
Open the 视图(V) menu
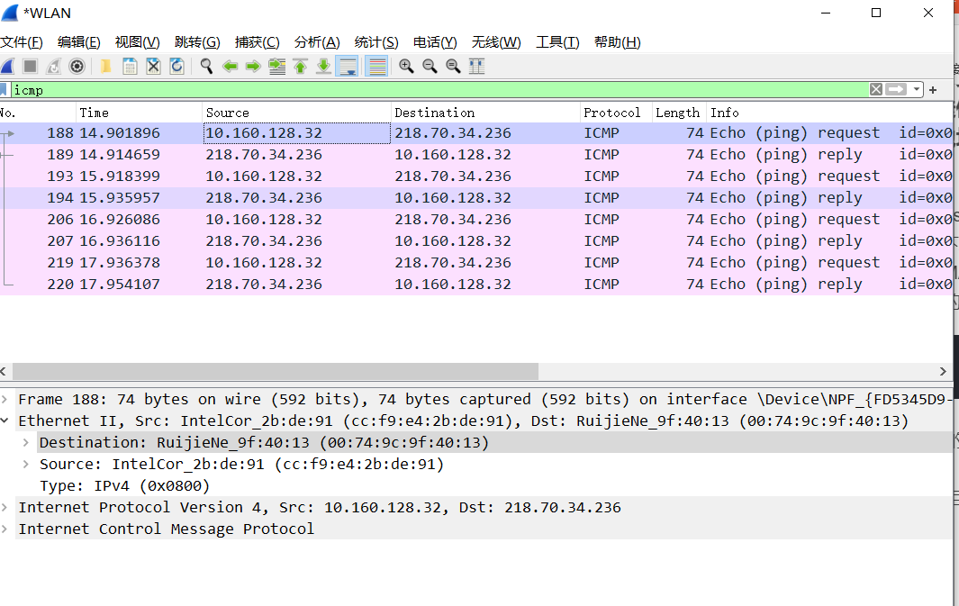(138, 42)
